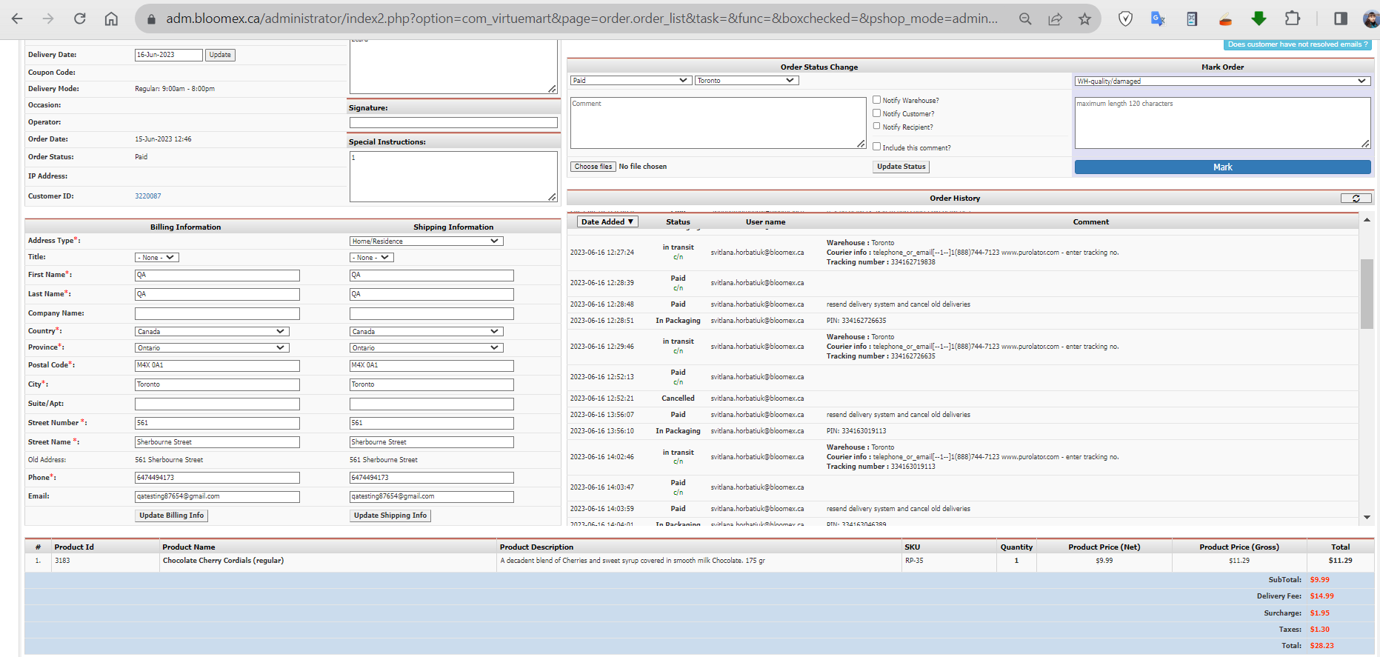Image resolution: width=1380 pixels, height=657 pixels.
Task: Open the Chrome profile avatar
Action: [1372, 19]
